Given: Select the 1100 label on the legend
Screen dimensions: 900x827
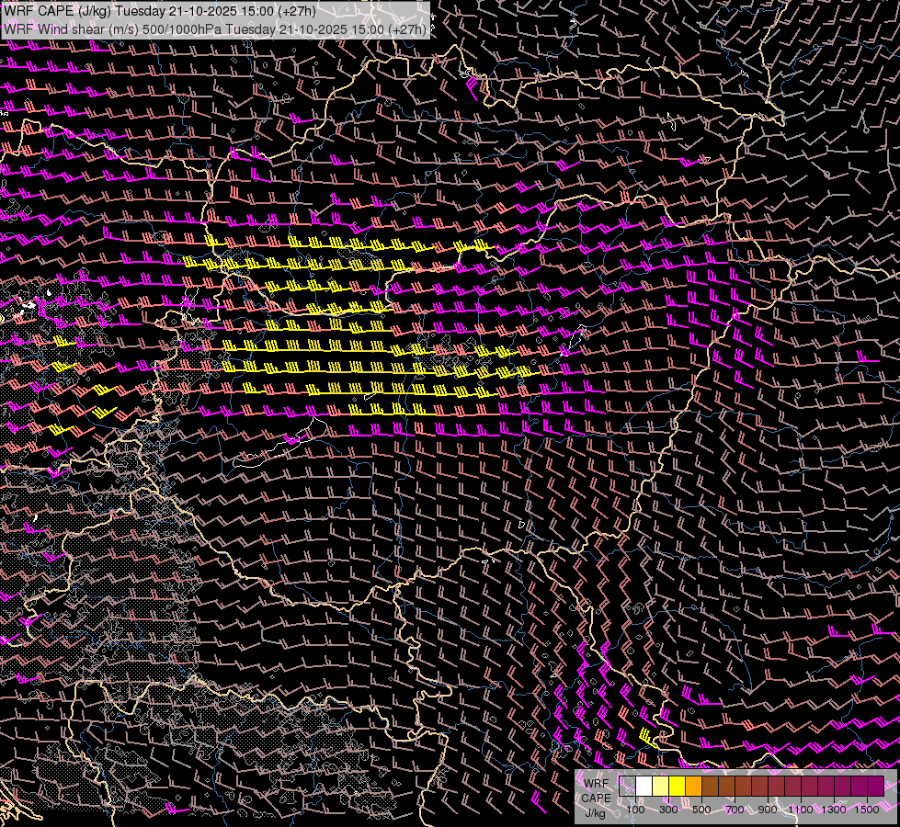Looking at the screenshot, I should tap(801, 810).
